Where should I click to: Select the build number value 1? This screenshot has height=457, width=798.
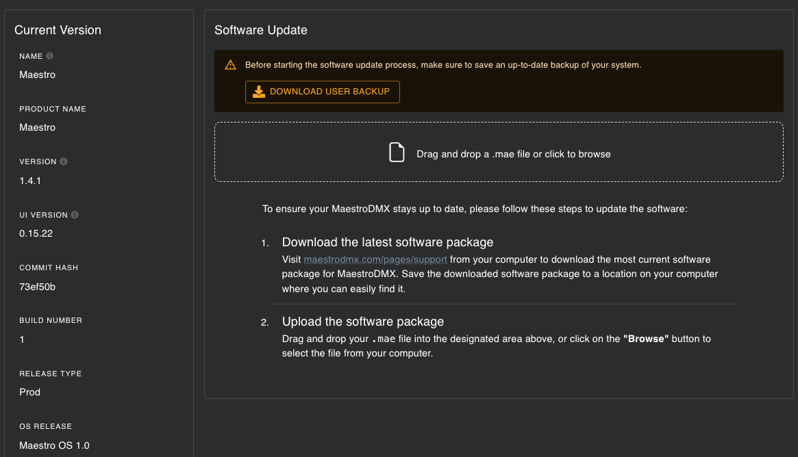pos(22,339)
